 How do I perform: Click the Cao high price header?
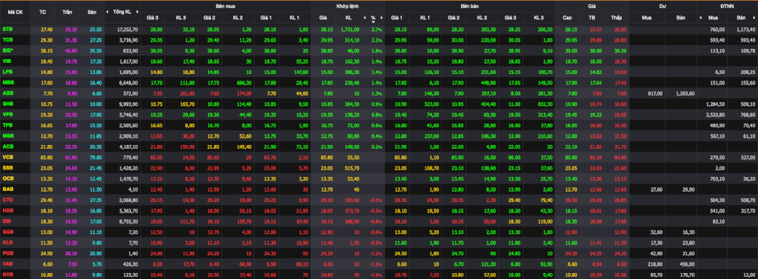[x=568, y=18]
